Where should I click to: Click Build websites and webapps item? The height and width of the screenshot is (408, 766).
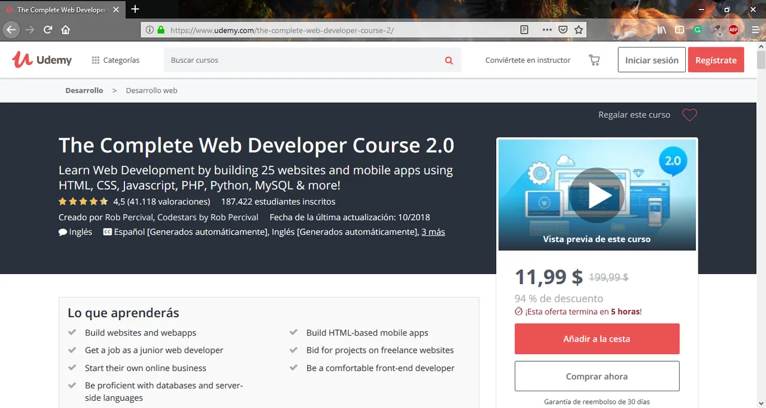coord(141,333)
